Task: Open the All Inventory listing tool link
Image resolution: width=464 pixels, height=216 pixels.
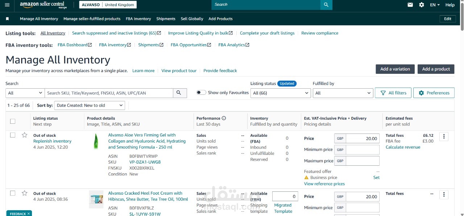Action: pos(53,33)
